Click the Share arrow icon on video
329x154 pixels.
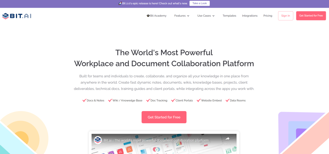click(227, 139)
